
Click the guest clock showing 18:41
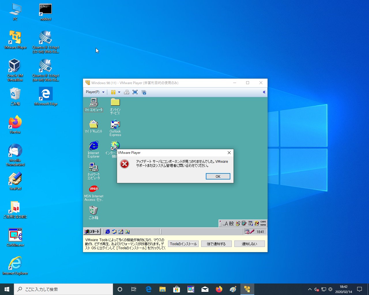tap(260, 232)
